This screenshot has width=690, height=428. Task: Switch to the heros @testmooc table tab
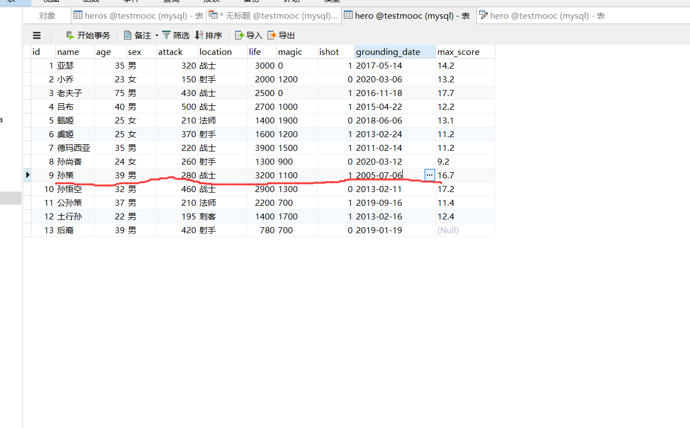[138, 16]
